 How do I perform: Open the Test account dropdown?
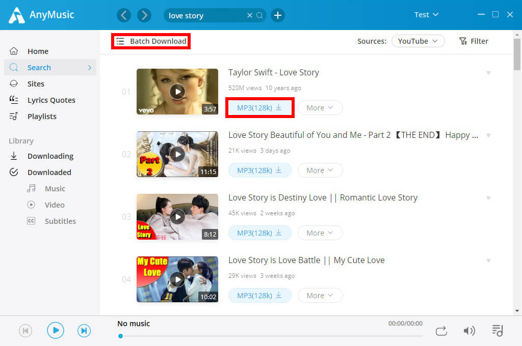[x=426, y=15]
